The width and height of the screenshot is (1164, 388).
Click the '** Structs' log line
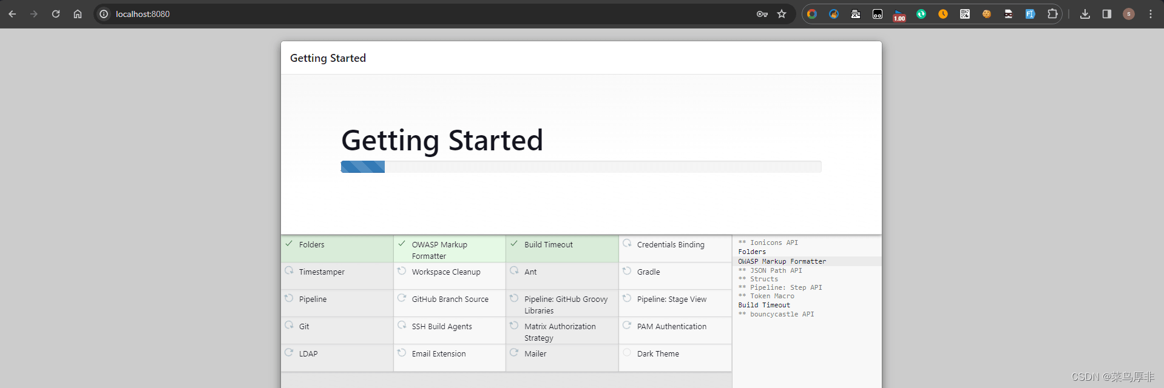coord(758,279)
